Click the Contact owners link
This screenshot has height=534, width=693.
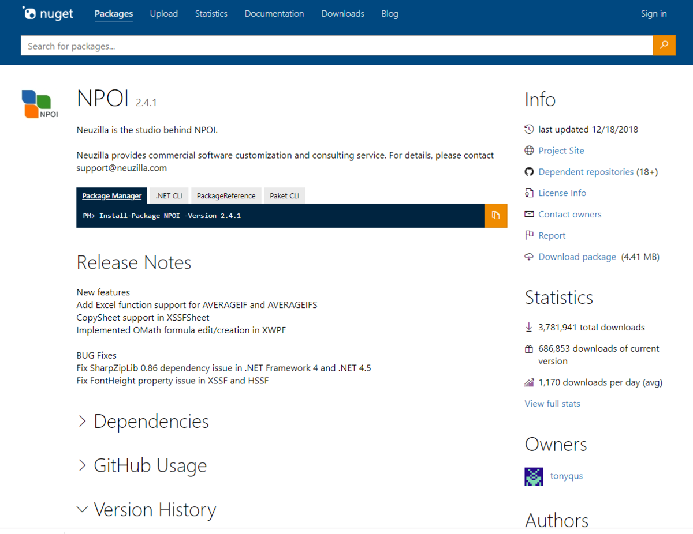pos(570,215)
